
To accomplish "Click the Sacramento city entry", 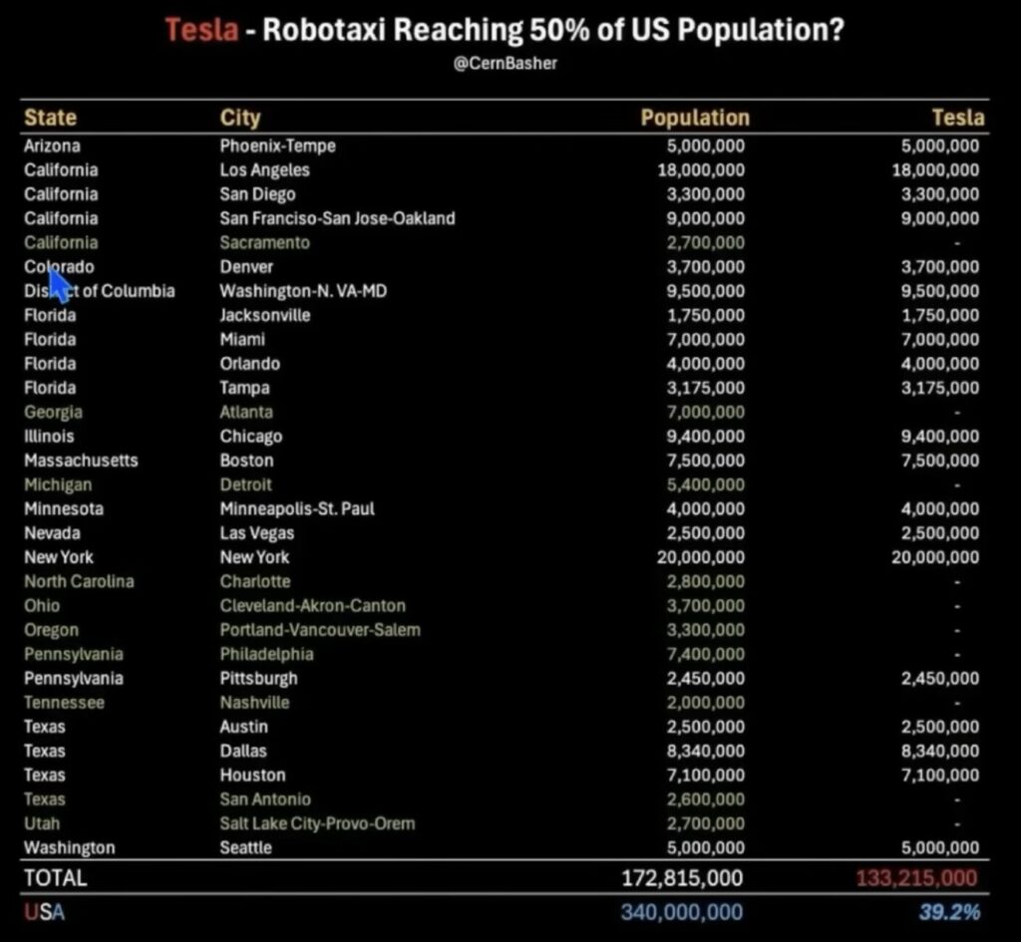I will 264,243.
